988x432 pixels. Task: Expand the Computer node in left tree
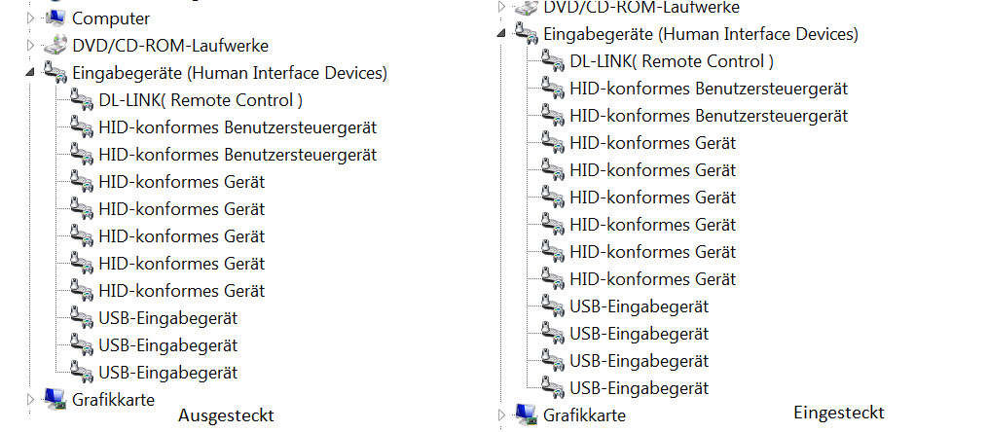pos(29,18)
